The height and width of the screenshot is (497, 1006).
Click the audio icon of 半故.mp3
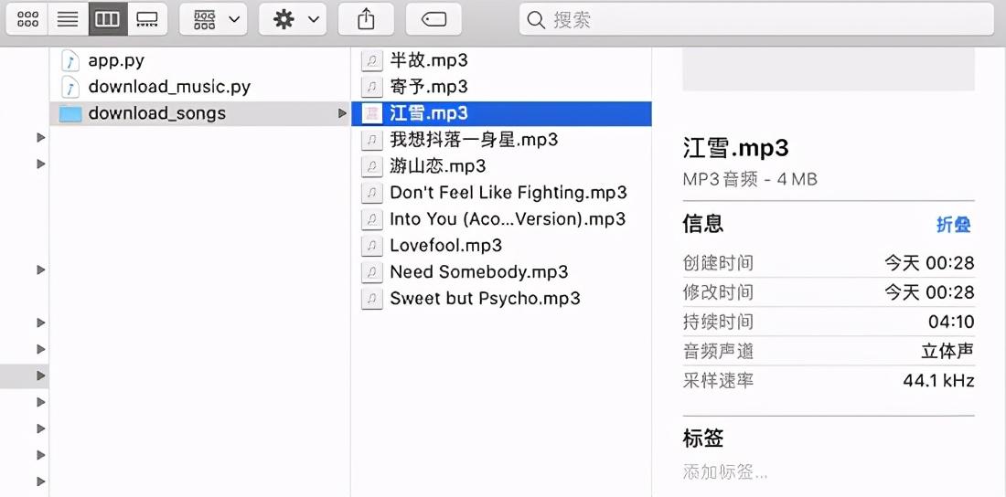click(x=371, y=60)
